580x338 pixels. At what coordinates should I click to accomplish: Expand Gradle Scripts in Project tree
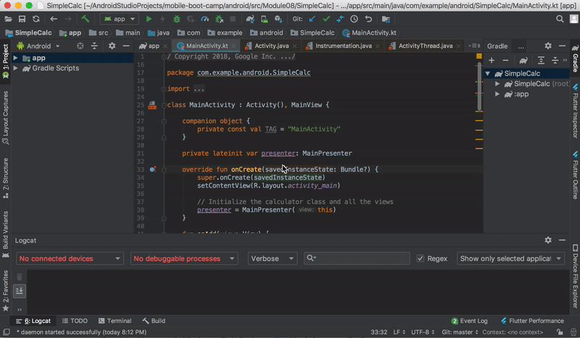point(15,68)
